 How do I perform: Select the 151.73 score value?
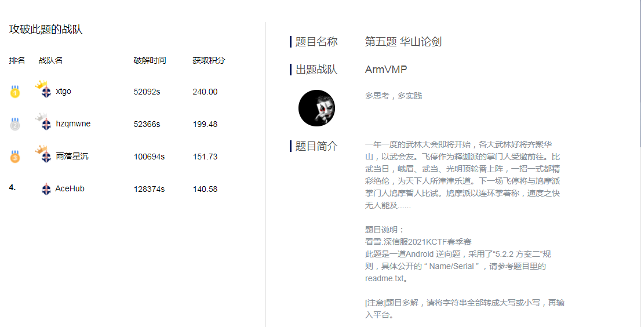click(205, 157)
